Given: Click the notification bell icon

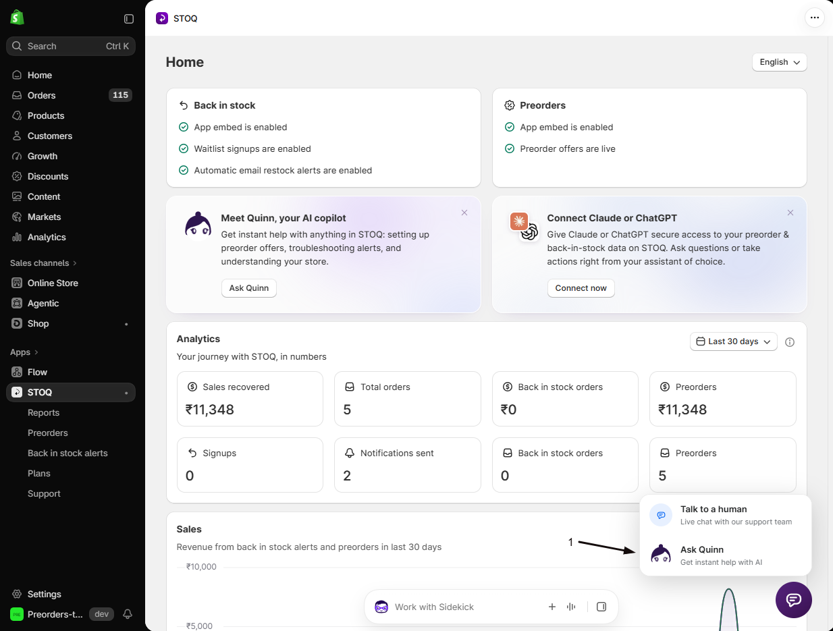Looking at the screenshot, I should click(128, 614).
